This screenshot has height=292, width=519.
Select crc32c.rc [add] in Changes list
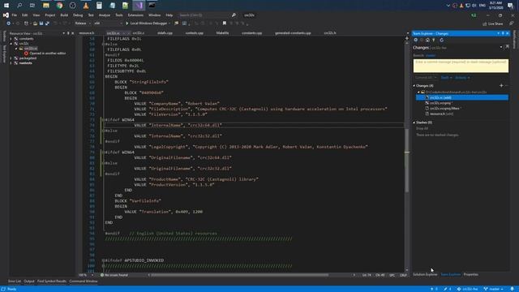pos(462,97)
